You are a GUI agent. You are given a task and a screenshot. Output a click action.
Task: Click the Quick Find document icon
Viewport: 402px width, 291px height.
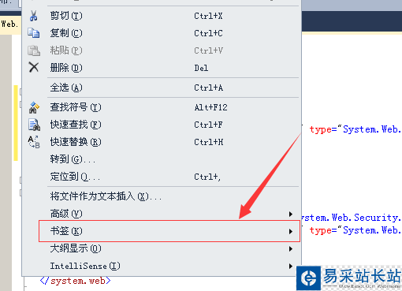click(x=34, y=125)
